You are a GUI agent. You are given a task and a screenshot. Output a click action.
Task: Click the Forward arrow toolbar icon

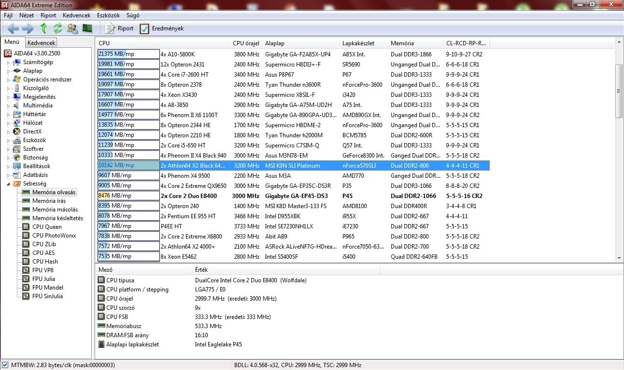click(28, 28)
